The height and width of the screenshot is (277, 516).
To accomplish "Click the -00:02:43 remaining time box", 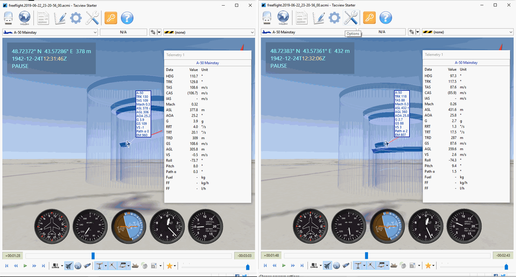I will [503, 256].
